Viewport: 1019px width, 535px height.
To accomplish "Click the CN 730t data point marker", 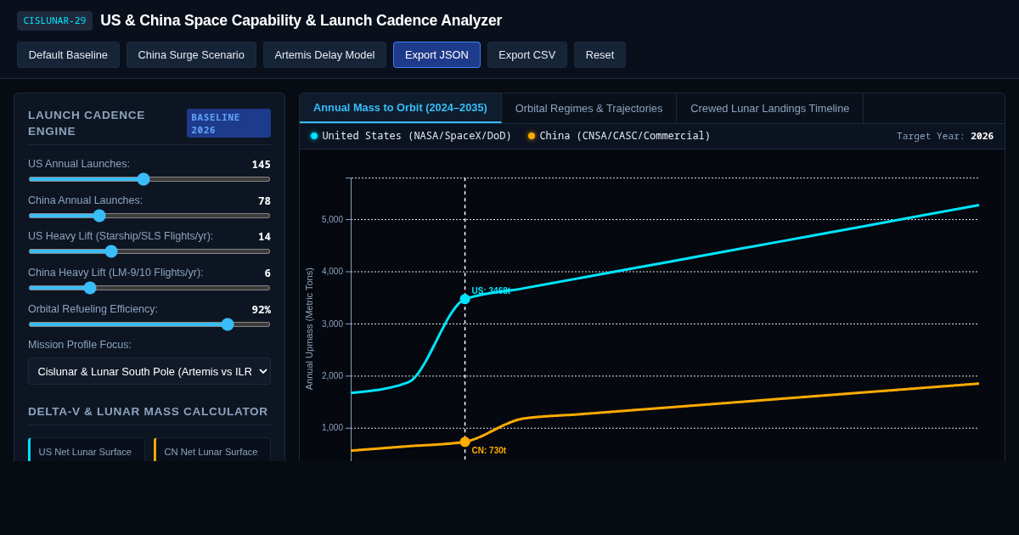I will pos(464,442).
